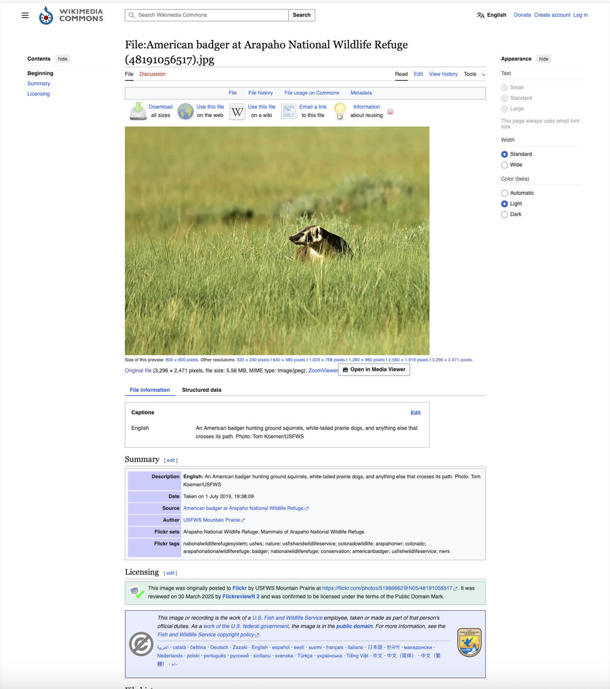
Task: Click the Download all sizes icon
Action: (x=138, y=111)
